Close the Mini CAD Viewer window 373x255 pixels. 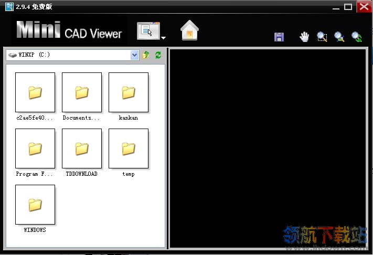[364, 6]
